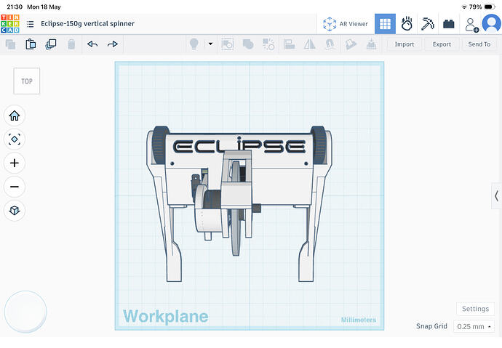Click the Delete trash icon
Screen dimensions: 502x348
click(x=71, y=44)
